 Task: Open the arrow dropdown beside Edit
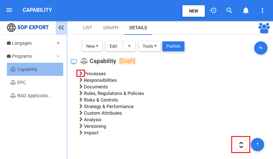[x=129, y=46]
